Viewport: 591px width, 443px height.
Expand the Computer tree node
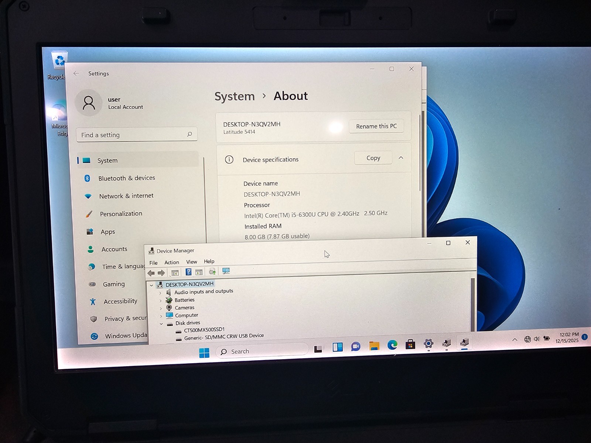click(x=161, y=316)
